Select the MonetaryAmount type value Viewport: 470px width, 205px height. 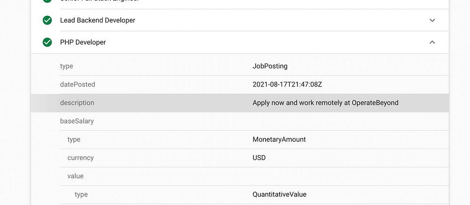[x=279, y=139]
